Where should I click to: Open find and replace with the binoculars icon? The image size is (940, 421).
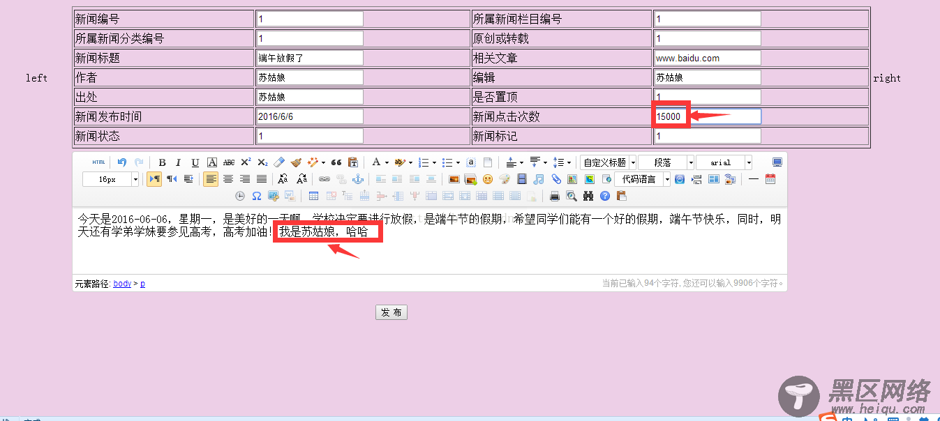[588, 196]
